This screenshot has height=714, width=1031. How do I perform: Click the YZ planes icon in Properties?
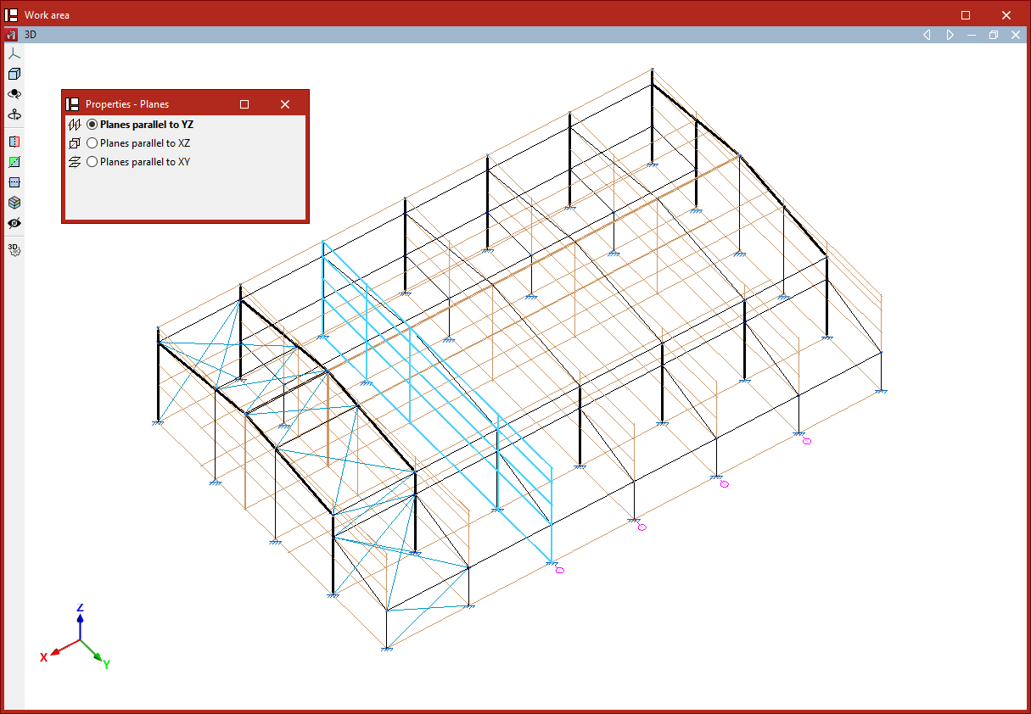[74, 125]
